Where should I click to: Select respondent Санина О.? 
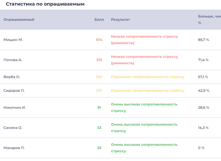coord(13,128)
